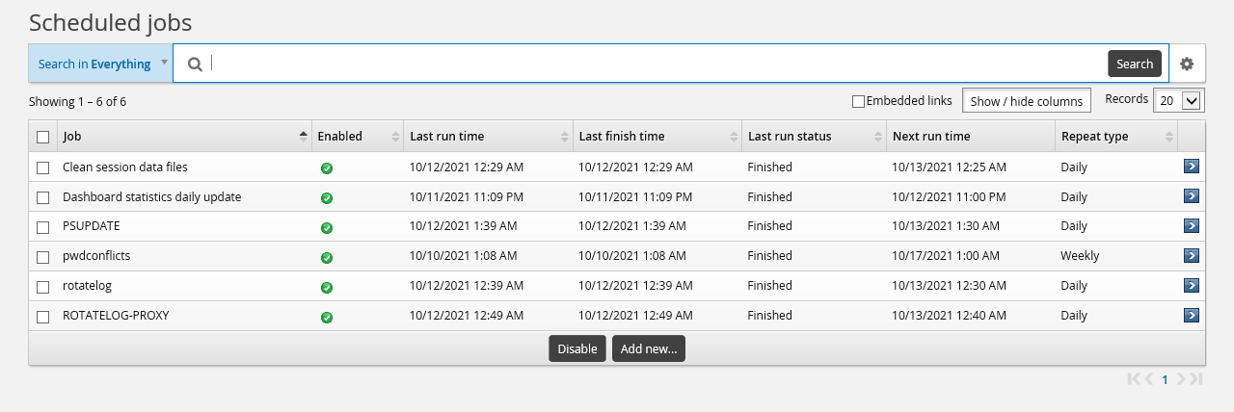Screen dimensions: 1234x412
Task: Sort by Last run time column
Action: tap(482, 137)
